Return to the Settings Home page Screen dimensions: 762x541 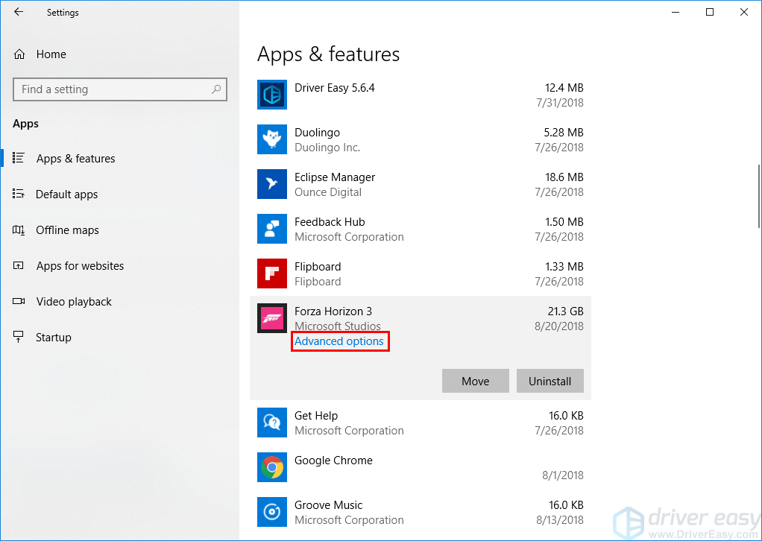coord(51,54)
